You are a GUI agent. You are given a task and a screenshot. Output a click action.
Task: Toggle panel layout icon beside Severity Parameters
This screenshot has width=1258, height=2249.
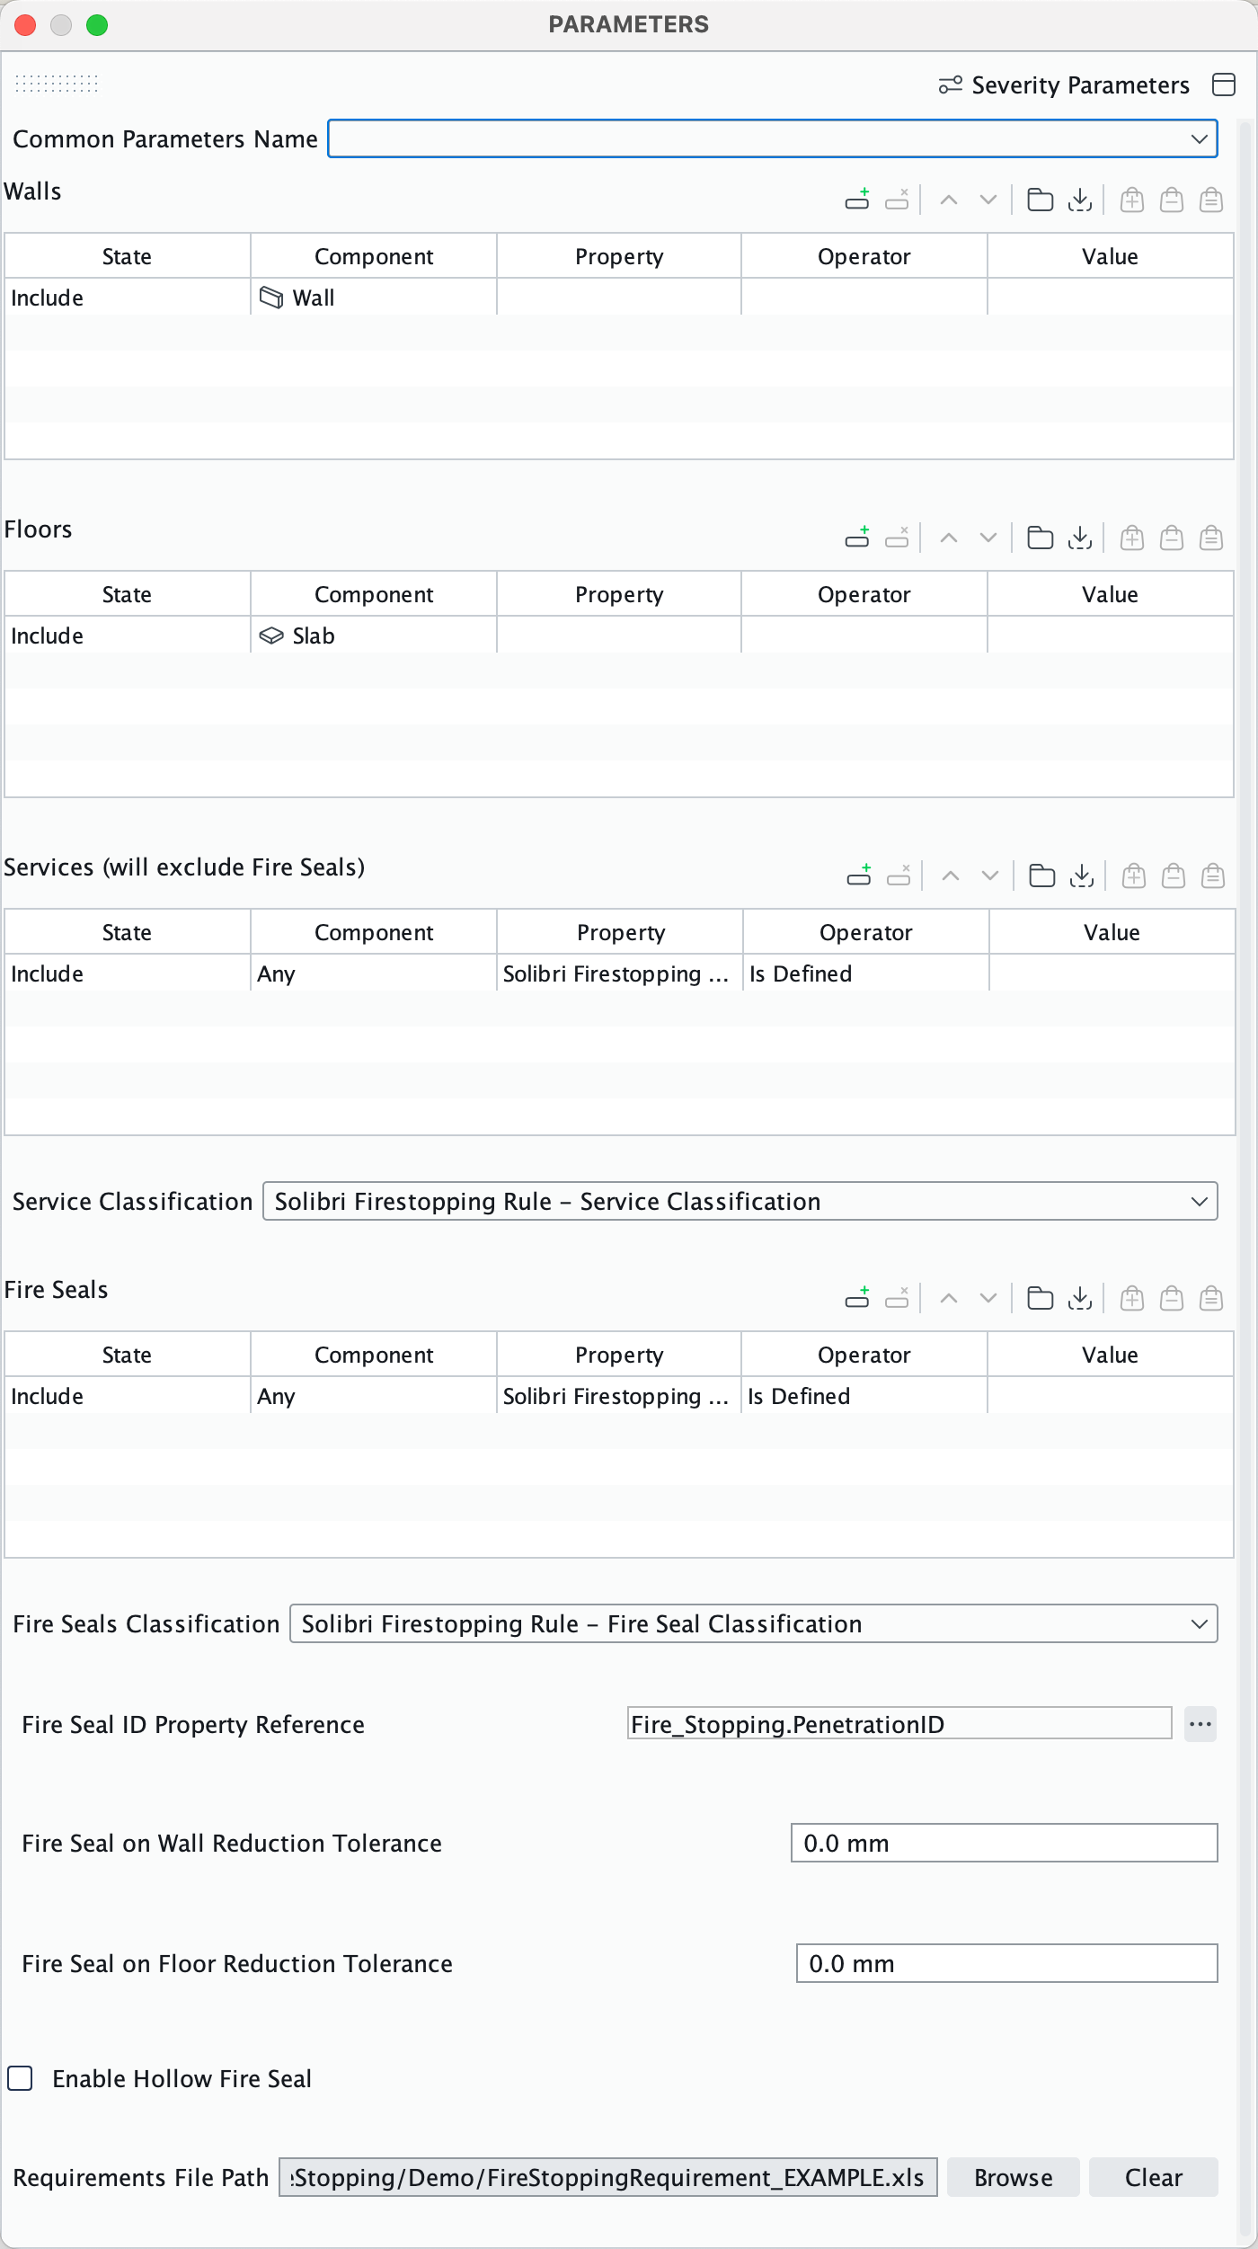[1224, 84]
